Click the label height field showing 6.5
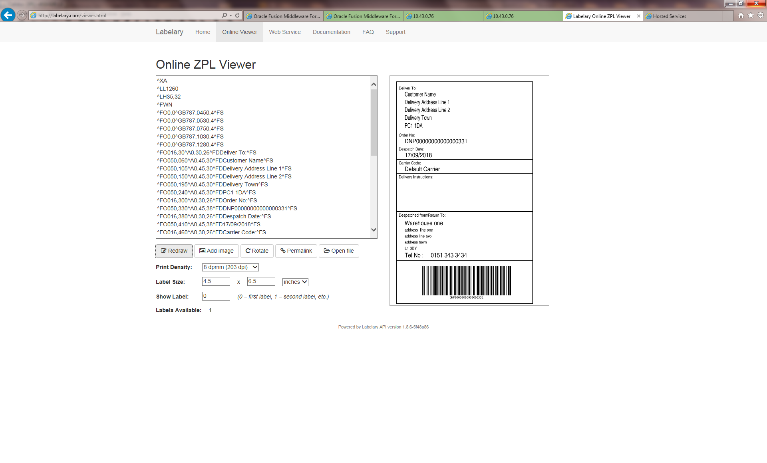Image resolution: width=767 pixels, height=463 pixels. coord(261,281)
